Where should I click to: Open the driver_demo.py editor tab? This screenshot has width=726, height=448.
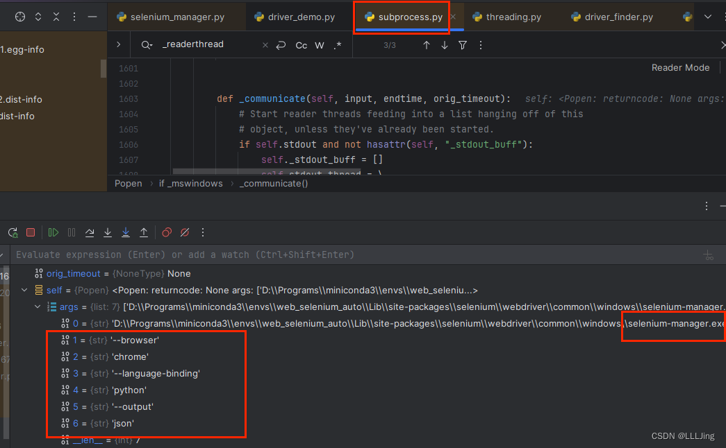pyautogui.click(x=299, y=15)
